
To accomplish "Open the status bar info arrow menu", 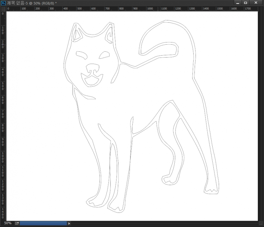I will (x=69, y=223).
